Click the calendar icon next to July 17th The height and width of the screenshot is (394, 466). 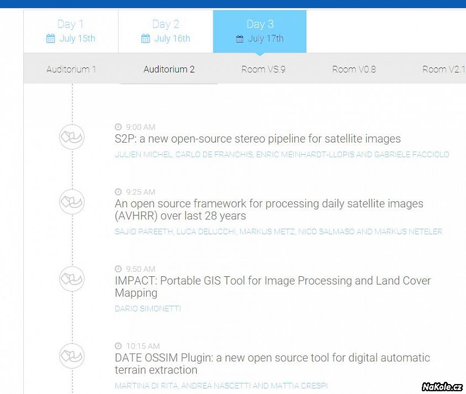click(x=240, y=39)
